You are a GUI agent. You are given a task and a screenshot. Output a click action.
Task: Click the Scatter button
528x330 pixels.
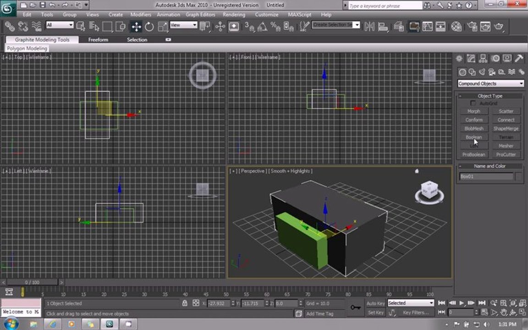pos(506,111)
